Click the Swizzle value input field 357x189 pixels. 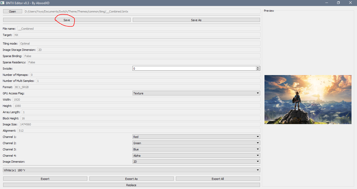pos(194,68)
